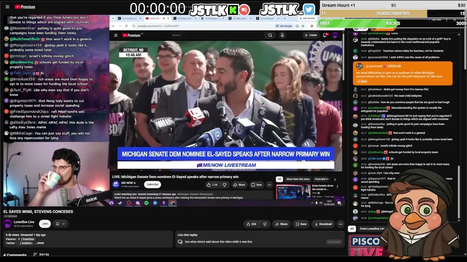The height and width of the screenshot is (262, 467).
Task: Share the MS NOW livestream
Action: [x=239, y=185]
